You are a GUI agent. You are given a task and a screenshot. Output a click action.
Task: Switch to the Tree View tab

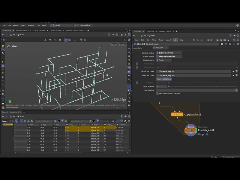point(150,31)
